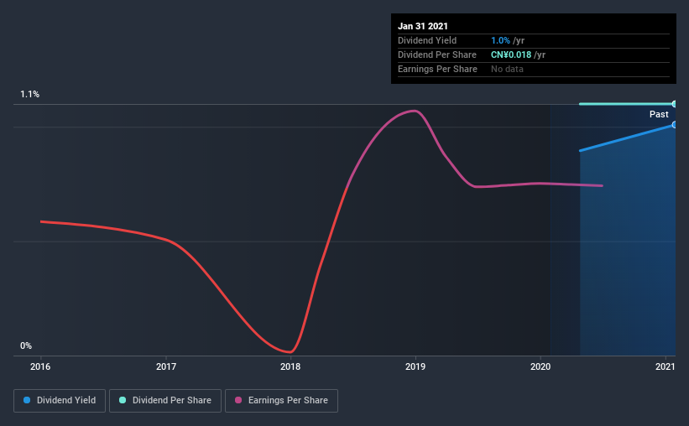Click the 0% y-axis label
This screenshot has height=426, width=689.
(26, 346)
